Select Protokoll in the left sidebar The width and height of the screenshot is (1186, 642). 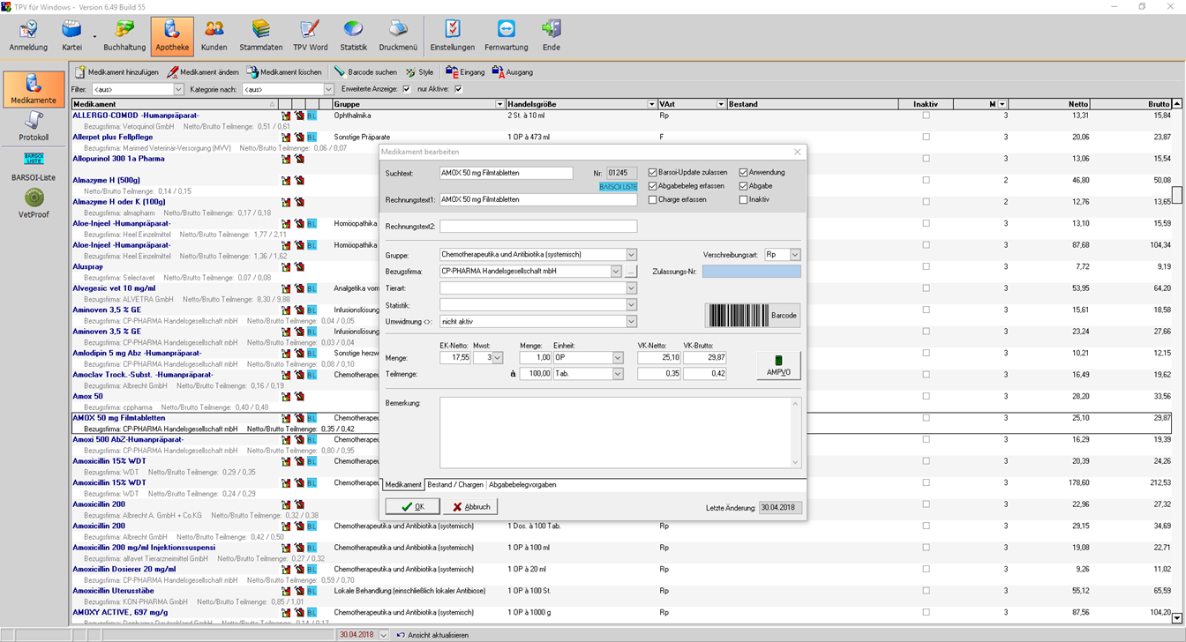pyautogui.click(x=34, y=126)
